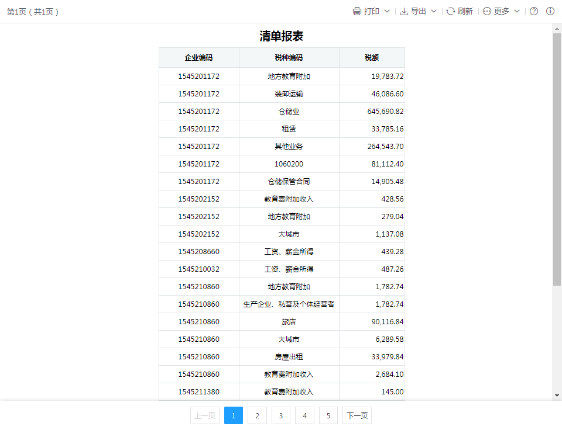The image size is (562, 430).
Task: Click the 税额 column header
Action: [372, 58]
